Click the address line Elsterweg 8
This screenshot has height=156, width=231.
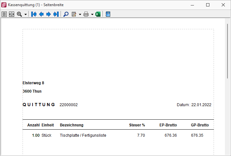pos(33,83)
